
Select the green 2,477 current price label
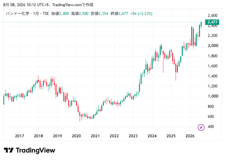tap(212, 22)
